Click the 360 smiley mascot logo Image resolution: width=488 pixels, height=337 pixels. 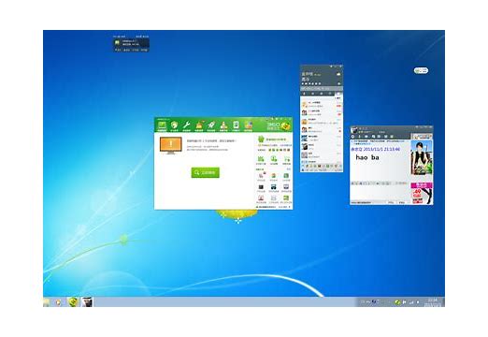click(285, 126)
